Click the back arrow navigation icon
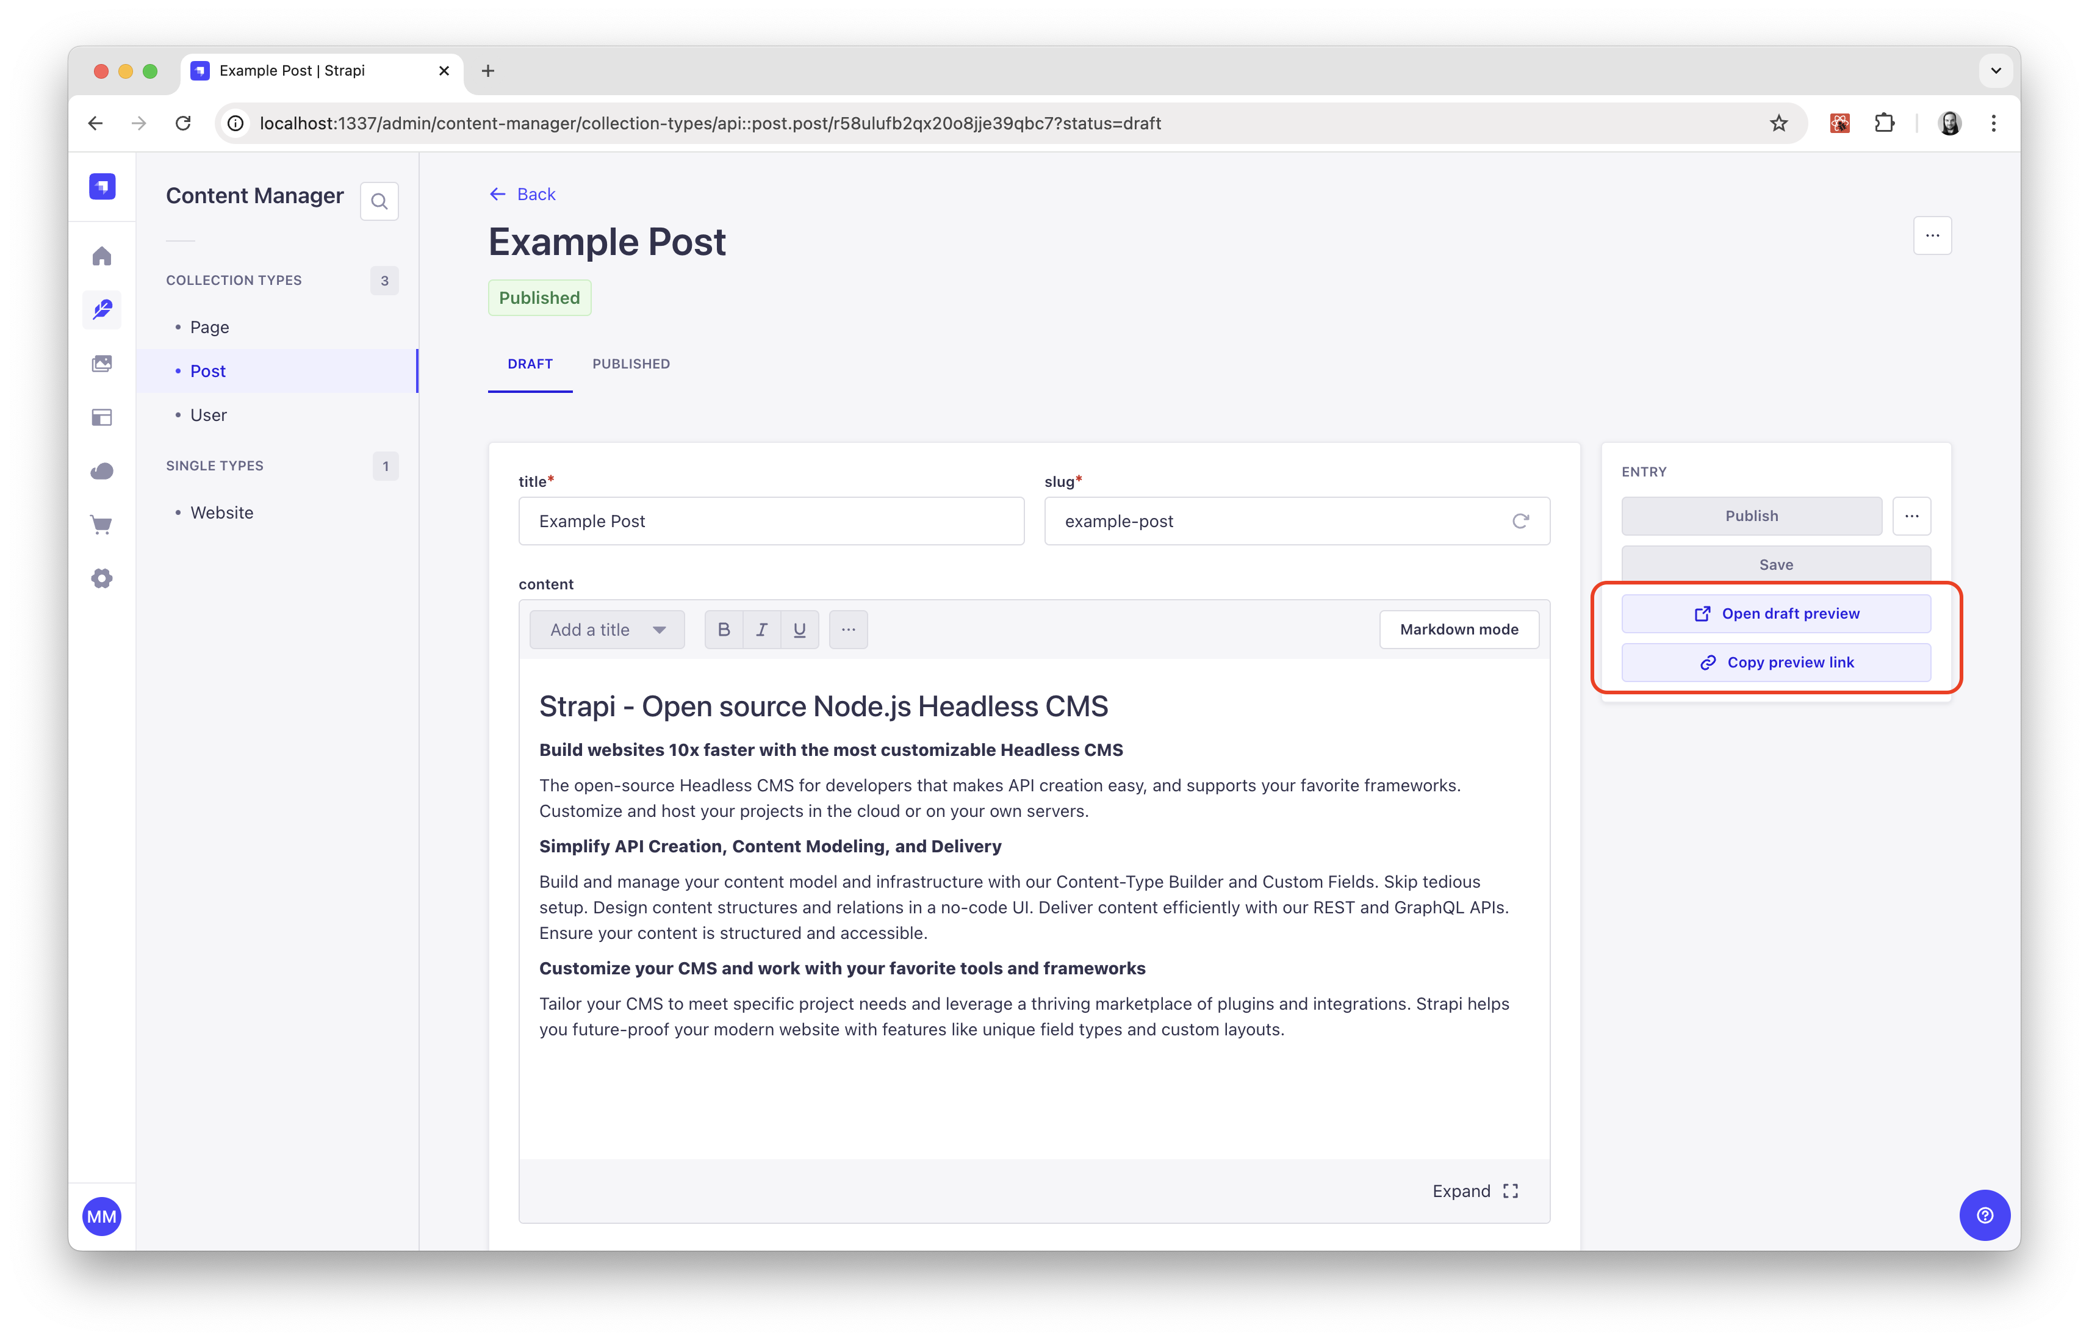This screenshot has height=1341, width=2089. tap(498, 193)
